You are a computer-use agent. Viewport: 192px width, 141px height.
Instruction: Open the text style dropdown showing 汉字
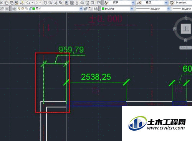click(x=133, y=2)
